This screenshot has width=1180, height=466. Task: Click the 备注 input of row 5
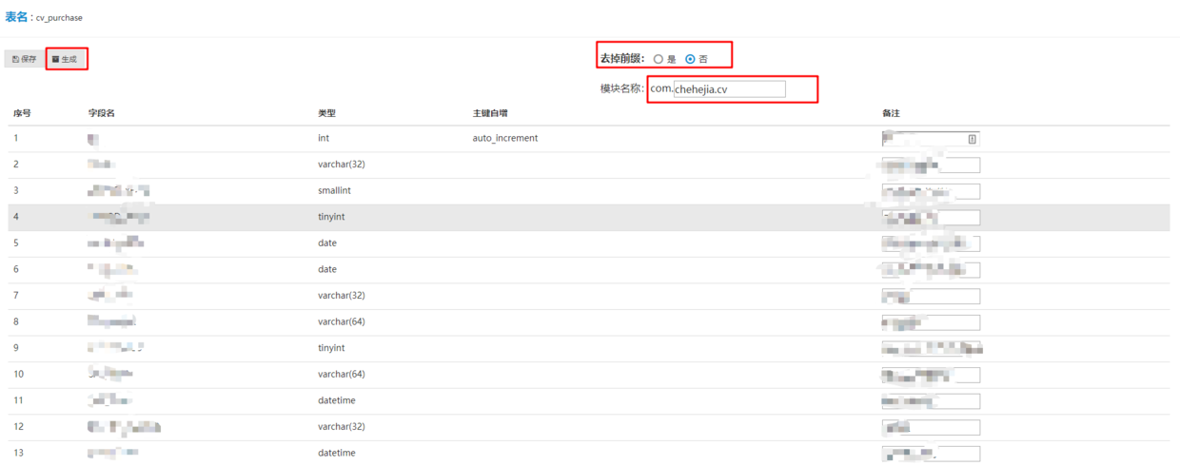coord(931,243)
